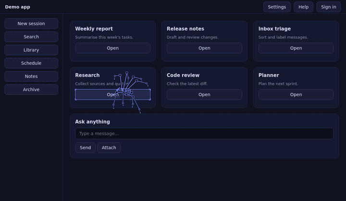The height and width of the screenshot is (201, 346).
Task: Select Notes in the sidebar
Action: tap(31, 76)
